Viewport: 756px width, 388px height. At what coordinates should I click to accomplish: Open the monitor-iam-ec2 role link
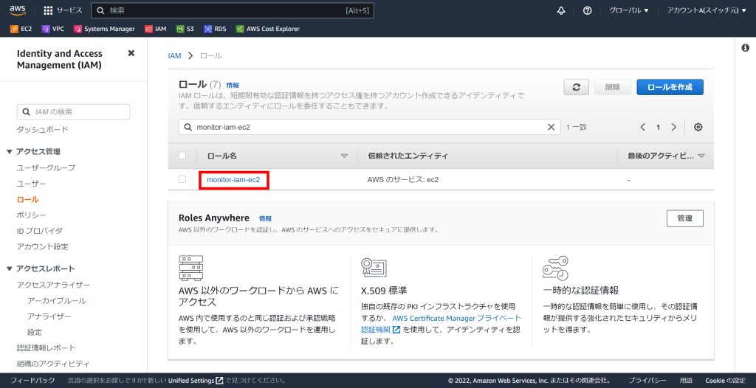[233, 180]
